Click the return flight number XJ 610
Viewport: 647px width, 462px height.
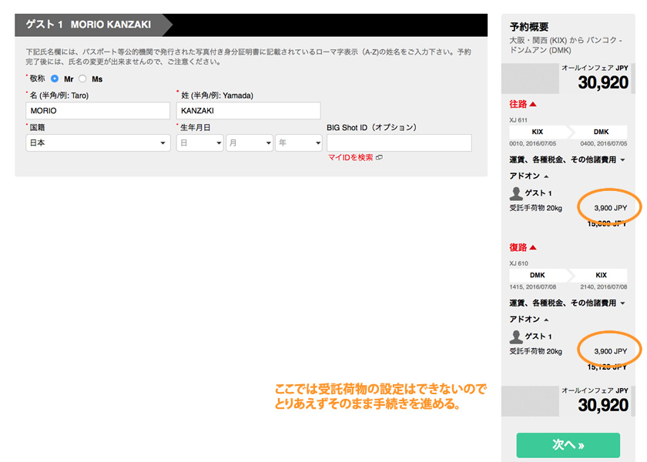[518, 263]
